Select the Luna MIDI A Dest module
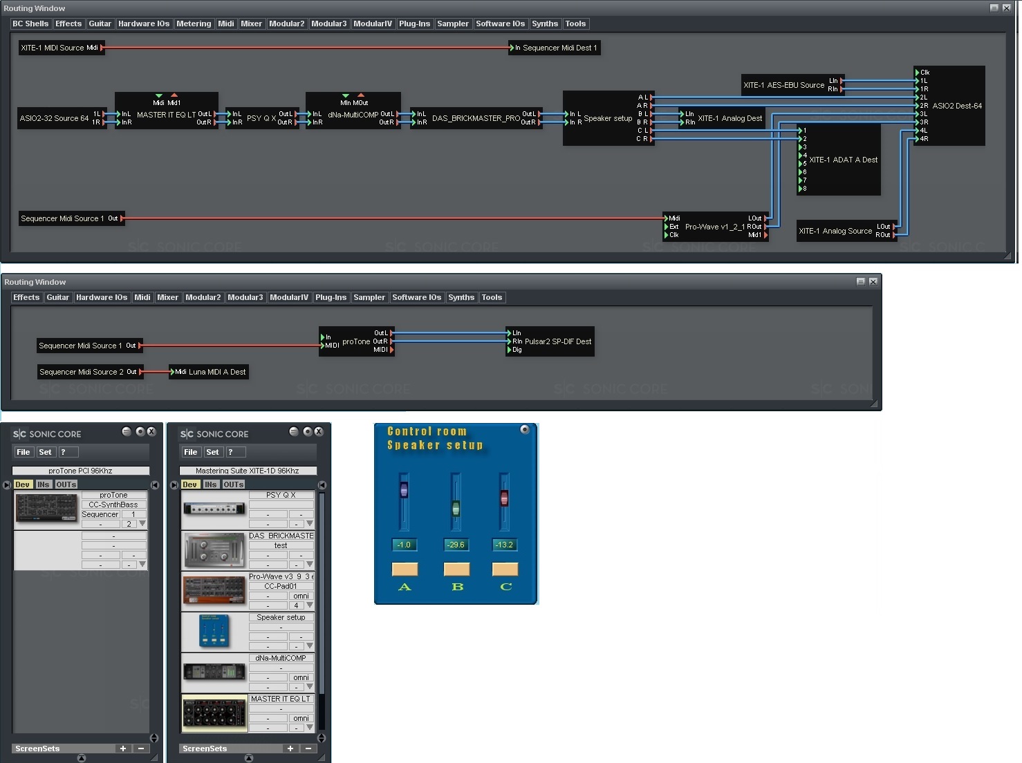The height and width of the screenshot is (763, 1022). tap(209, 372)
